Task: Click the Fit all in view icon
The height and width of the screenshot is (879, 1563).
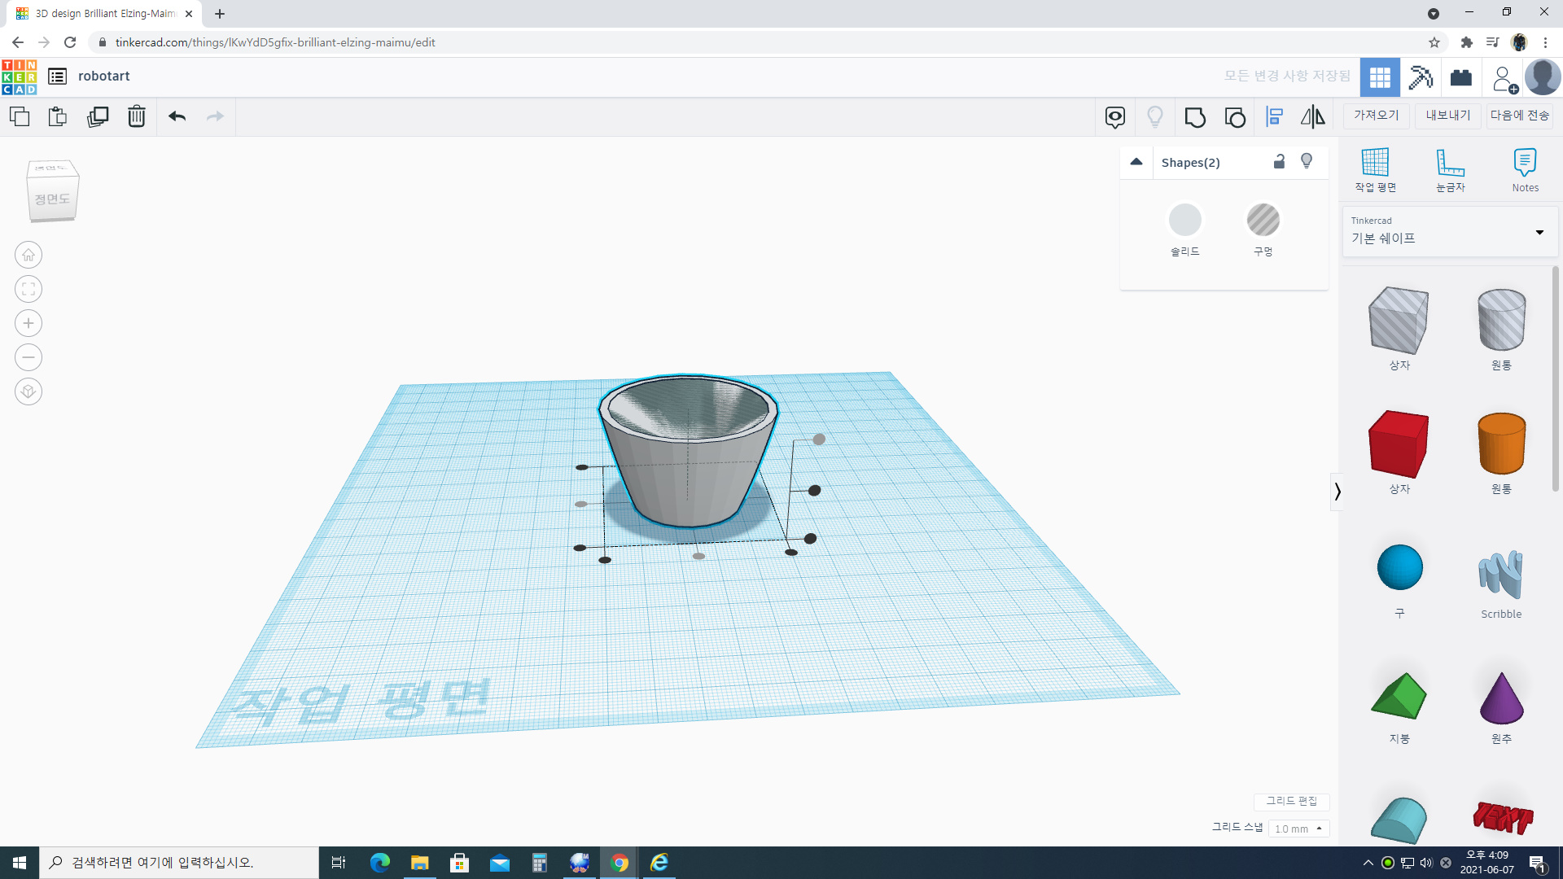Action: coord(28,290)
